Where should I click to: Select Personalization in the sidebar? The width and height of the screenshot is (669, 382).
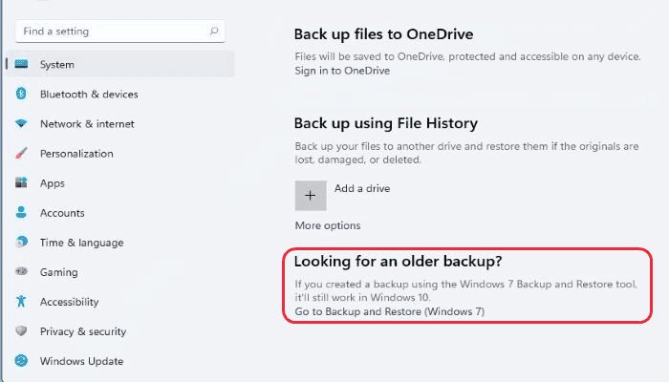[76, 154]
